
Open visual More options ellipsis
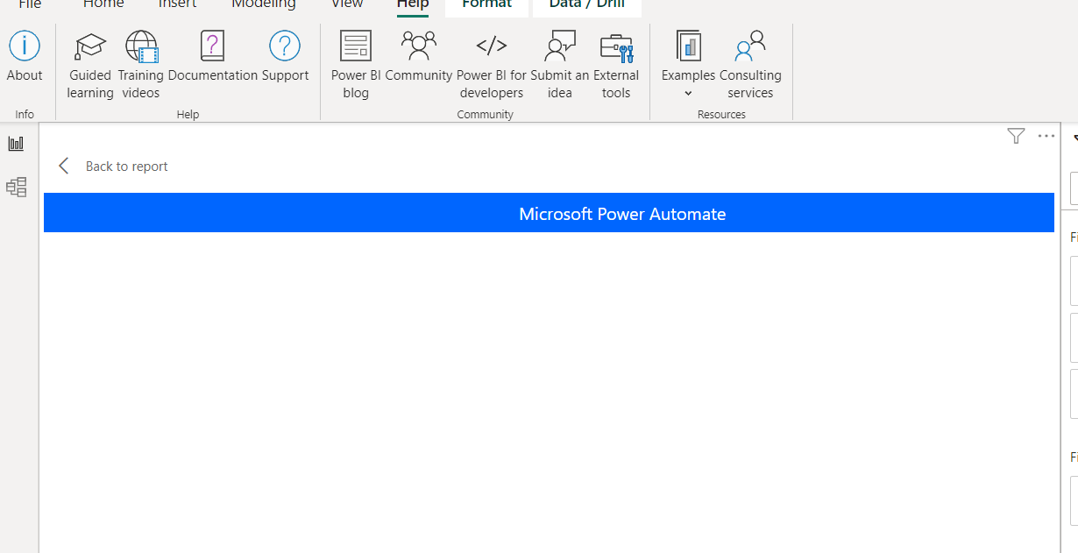[1046, 136]
